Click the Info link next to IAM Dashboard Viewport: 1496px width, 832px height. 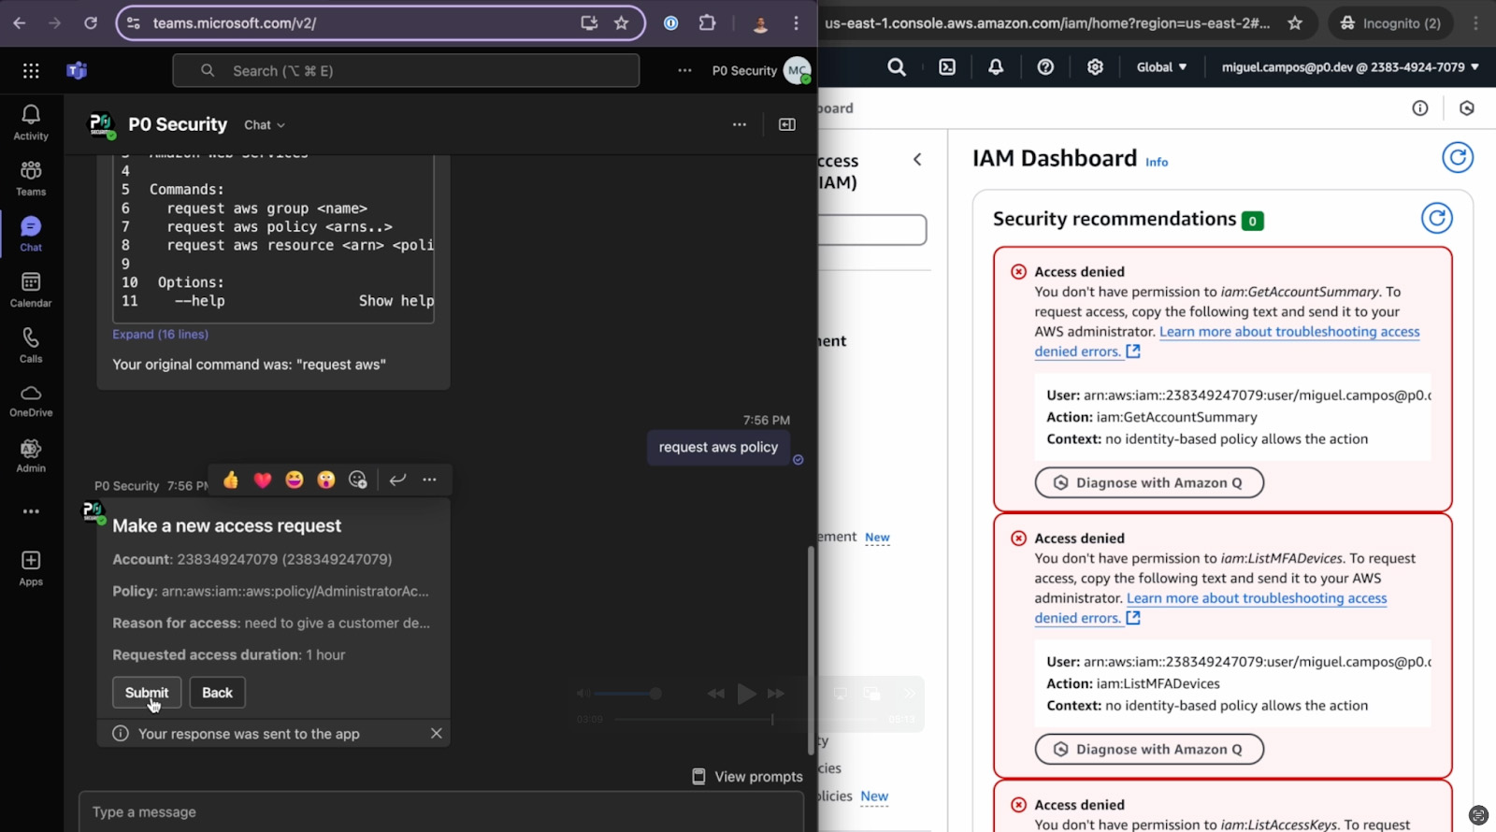[1157, 162]
